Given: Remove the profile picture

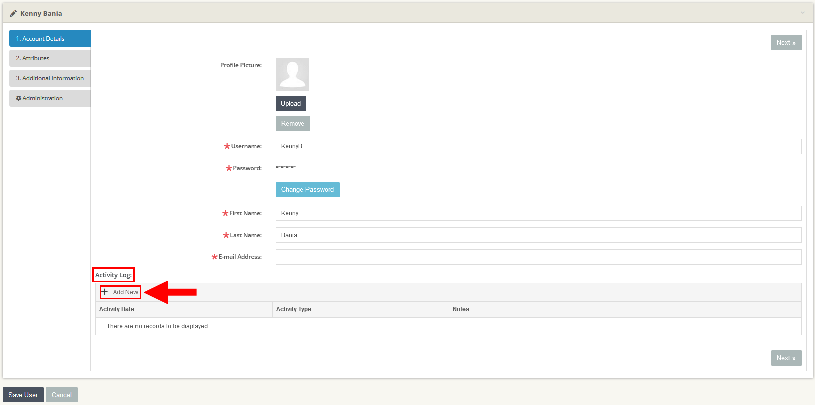Looking at the screenshot, I should 293,123.
